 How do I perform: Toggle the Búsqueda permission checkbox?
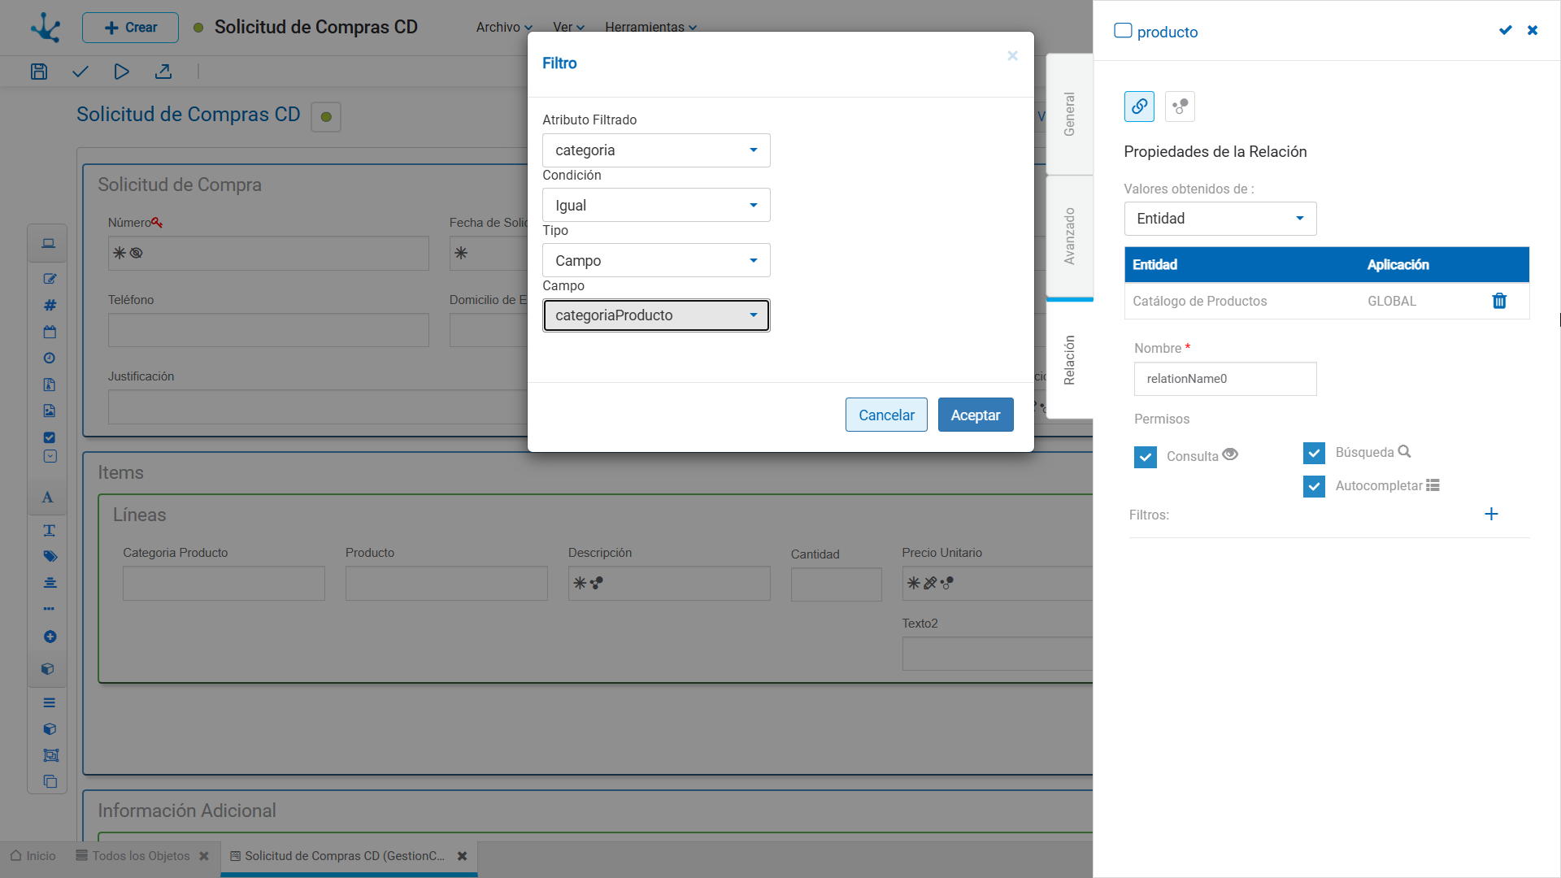(1314, 453)
